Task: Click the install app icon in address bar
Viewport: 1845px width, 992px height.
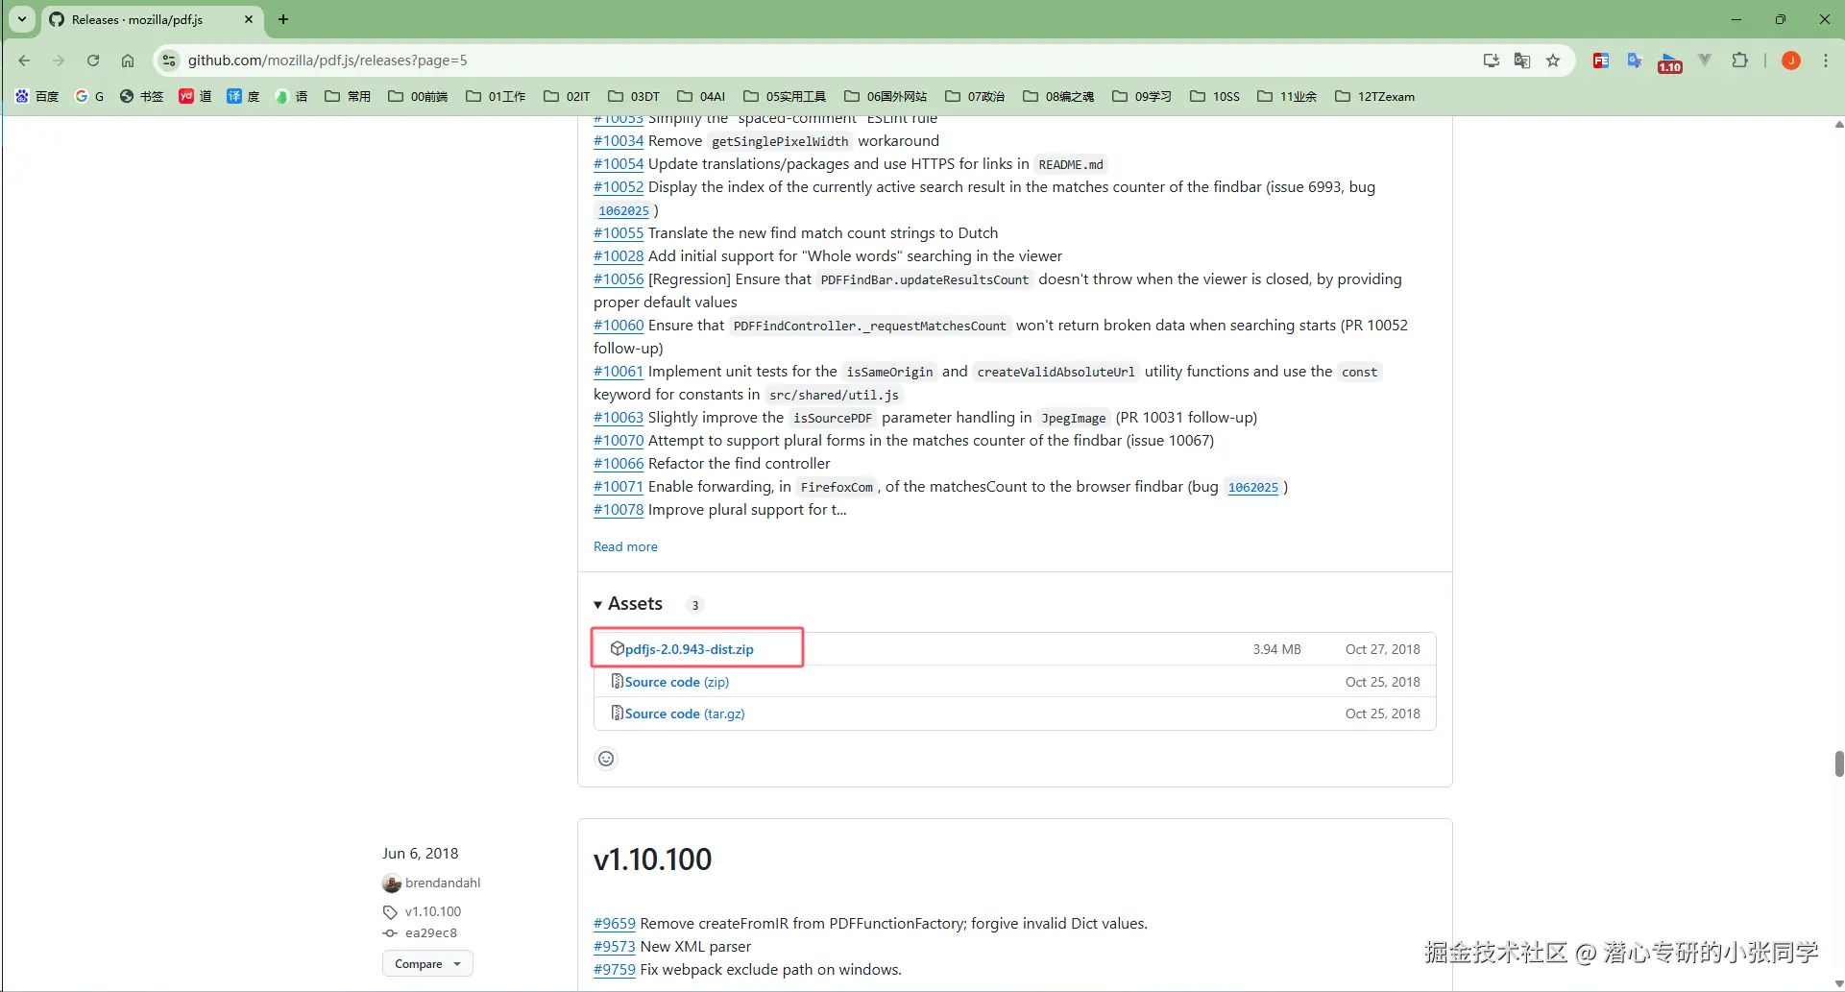Action: 1491,60
